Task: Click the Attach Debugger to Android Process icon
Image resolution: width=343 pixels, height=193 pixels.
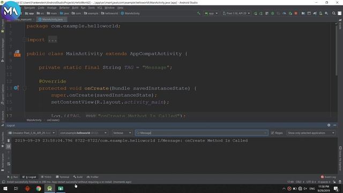Action: (x=290, y=13)
